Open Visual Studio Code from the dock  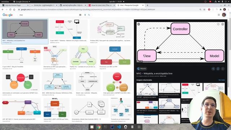119,127
